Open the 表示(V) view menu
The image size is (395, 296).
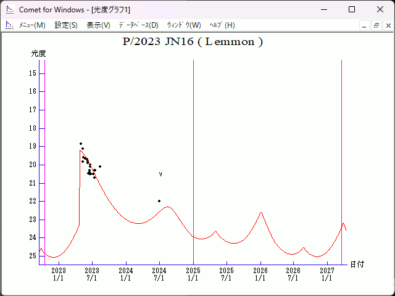[x=98, y=25]
